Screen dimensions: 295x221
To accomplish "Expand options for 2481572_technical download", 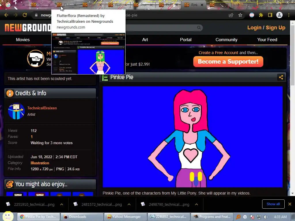I will click(x=129, y=204).
